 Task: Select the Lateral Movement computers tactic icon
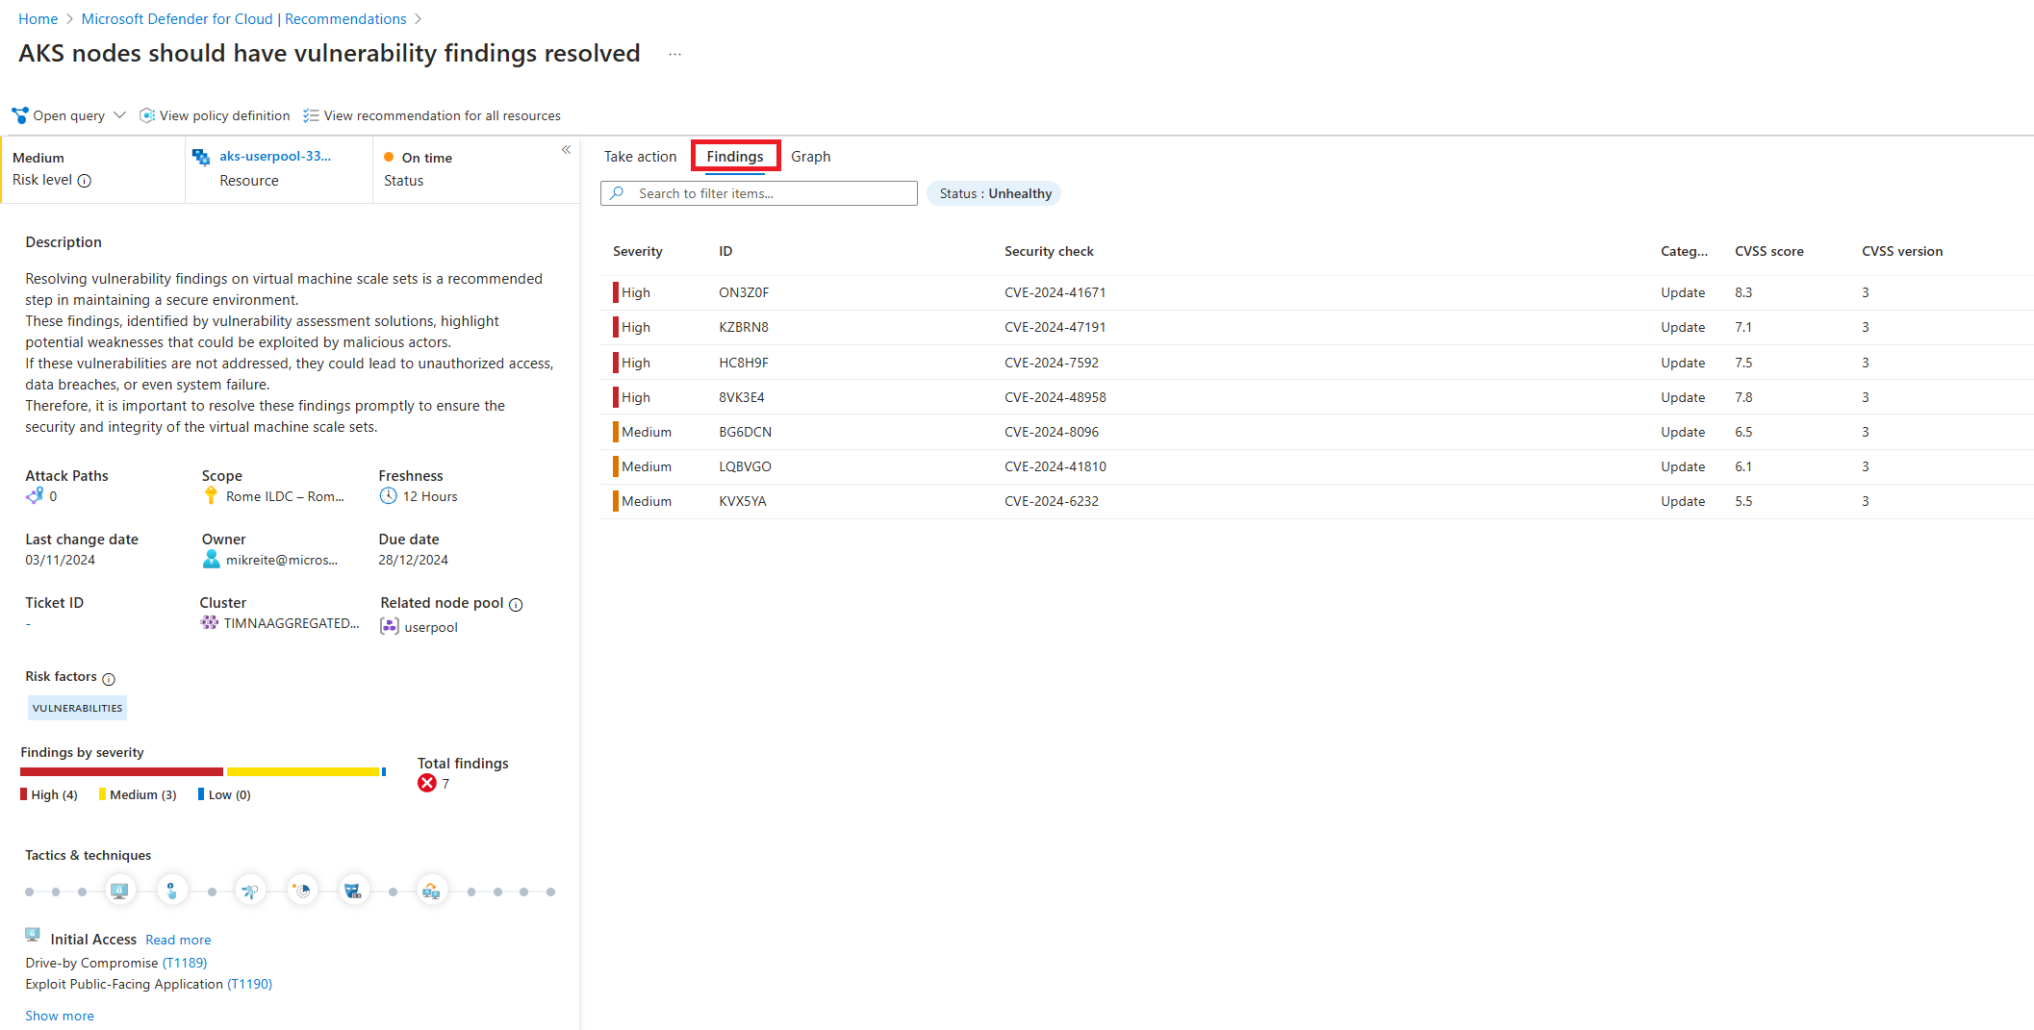coord(431,891)
